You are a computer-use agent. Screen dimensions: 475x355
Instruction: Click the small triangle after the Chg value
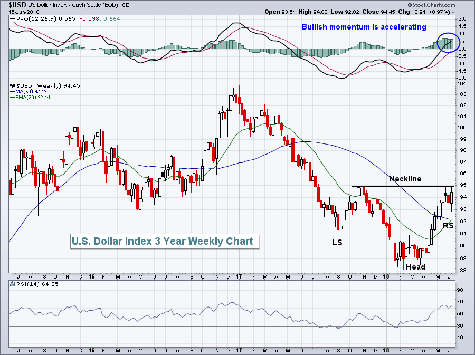click(x=453, y=13)
